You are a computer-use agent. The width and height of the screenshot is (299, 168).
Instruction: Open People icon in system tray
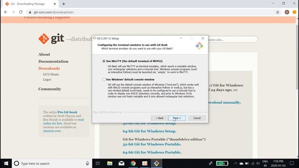click(x=211, y=163)
